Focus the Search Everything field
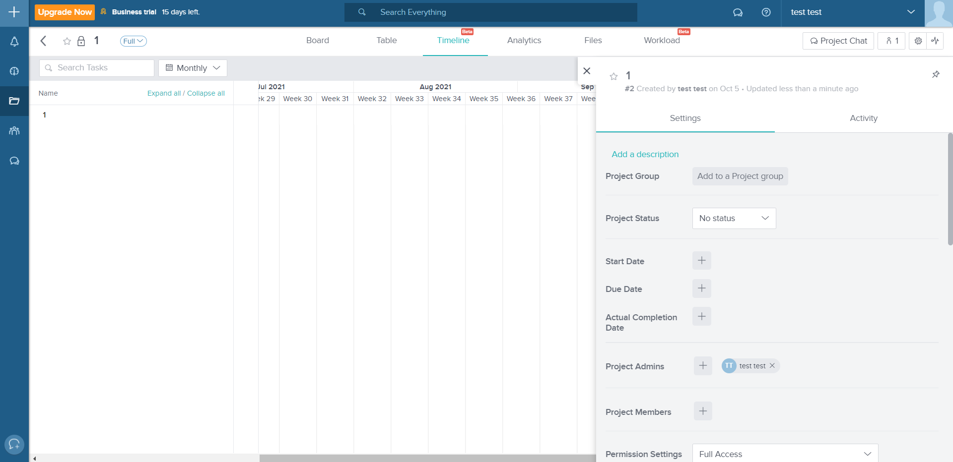This screenshot has width=953, height=462. [491, 12]
